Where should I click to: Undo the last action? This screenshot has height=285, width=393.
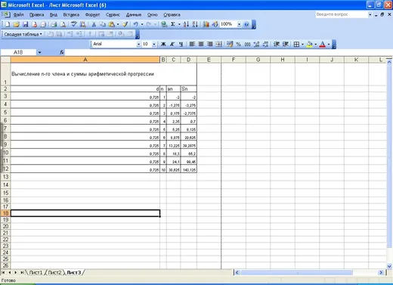click(x=136, y=24)
